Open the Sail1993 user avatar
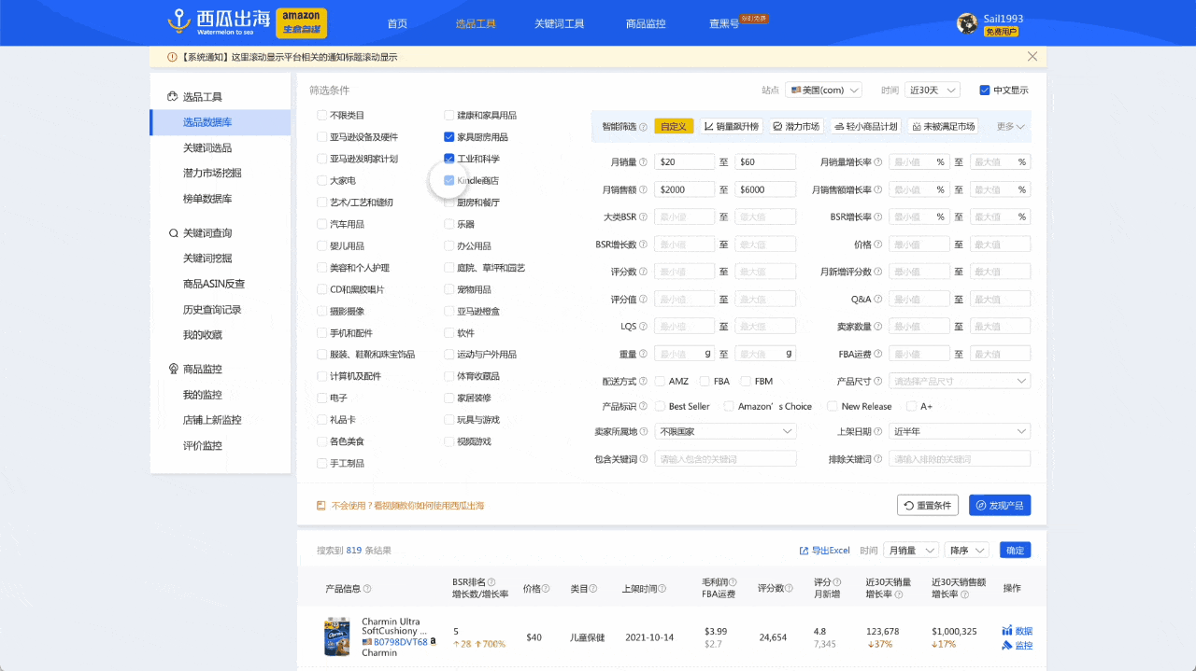Viewport: 1196px width, 671px height. pos(968,23)
